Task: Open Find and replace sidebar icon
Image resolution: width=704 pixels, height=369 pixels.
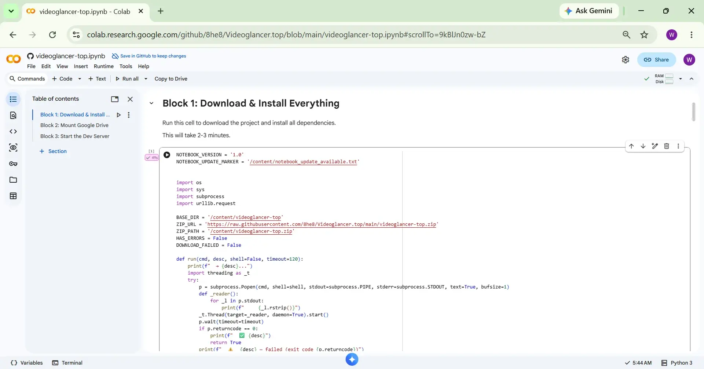Action: [13, 115]
